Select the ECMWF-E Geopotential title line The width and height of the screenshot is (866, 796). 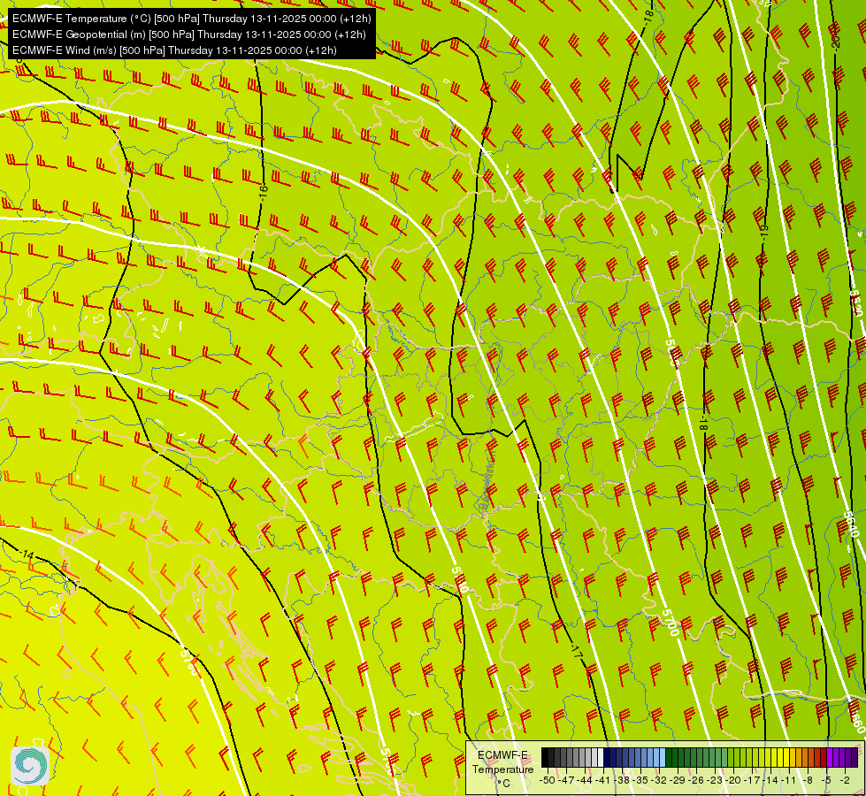188,34
